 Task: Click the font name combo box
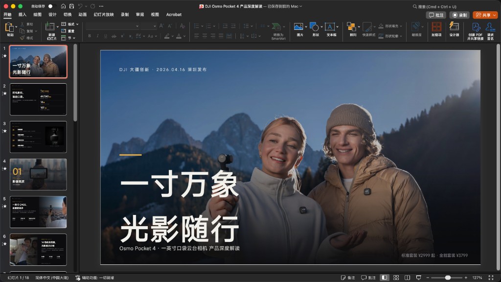coord(113,26)
